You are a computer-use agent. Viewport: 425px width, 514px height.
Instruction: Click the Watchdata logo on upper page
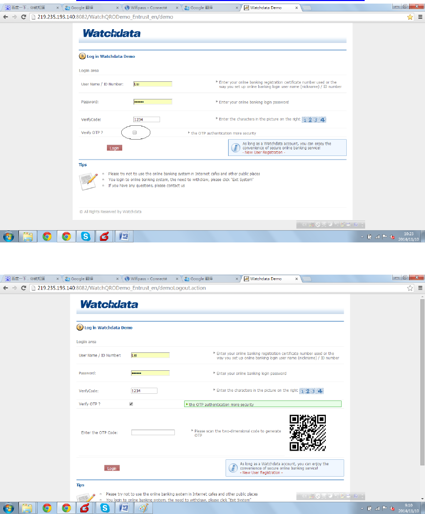(x=111, y=33)
